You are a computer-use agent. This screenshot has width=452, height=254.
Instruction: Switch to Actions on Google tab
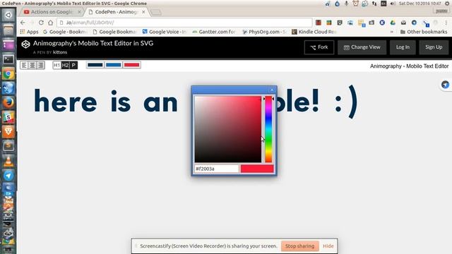(52, 12)
